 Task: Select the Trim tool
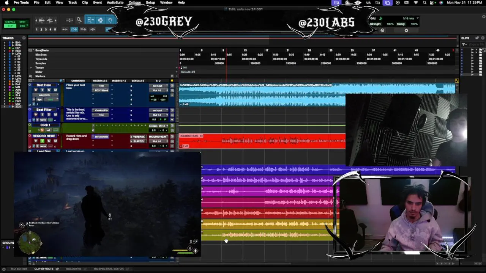pyautogui.click(x=91, y=20)
